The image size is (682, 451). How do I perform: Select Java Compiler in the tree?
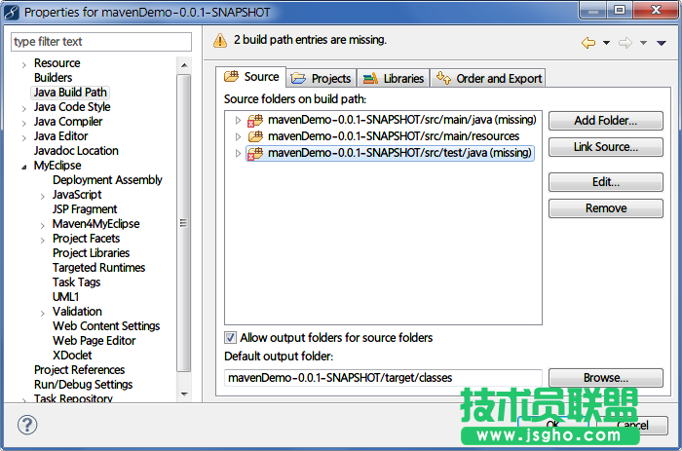[67, 122]
